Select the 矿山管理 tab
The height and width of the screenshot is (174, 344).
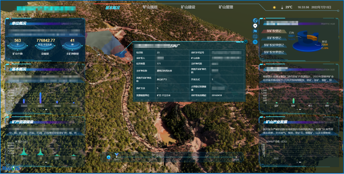(226, 7)
